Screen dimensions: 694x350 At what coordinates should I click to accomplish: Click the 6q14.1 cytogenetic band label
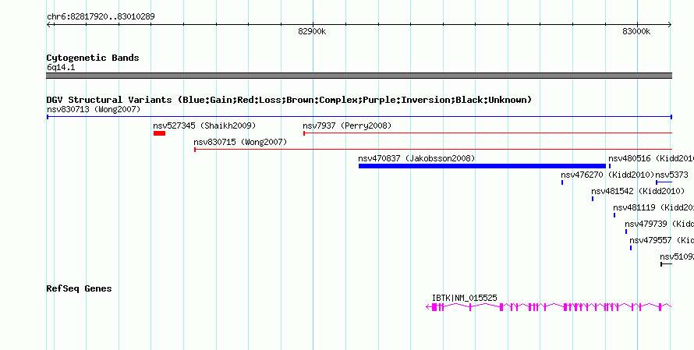tap(61, 68)
